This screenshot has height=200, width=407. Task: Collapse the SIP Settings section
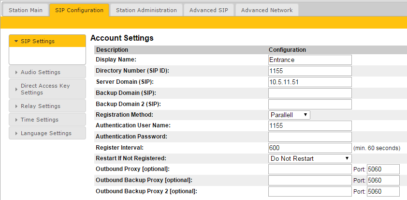point(47,41)
